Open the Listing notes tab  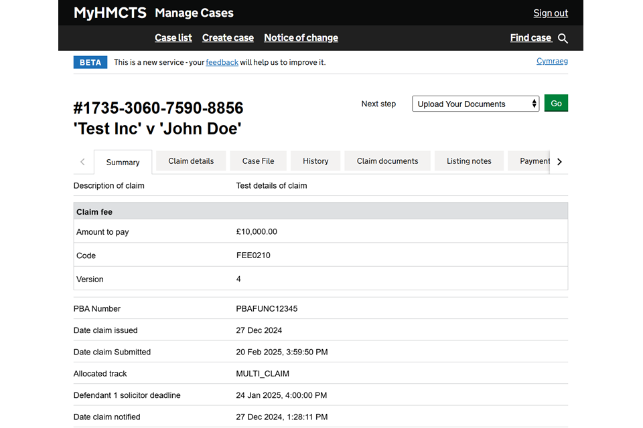tap(469, 161)
